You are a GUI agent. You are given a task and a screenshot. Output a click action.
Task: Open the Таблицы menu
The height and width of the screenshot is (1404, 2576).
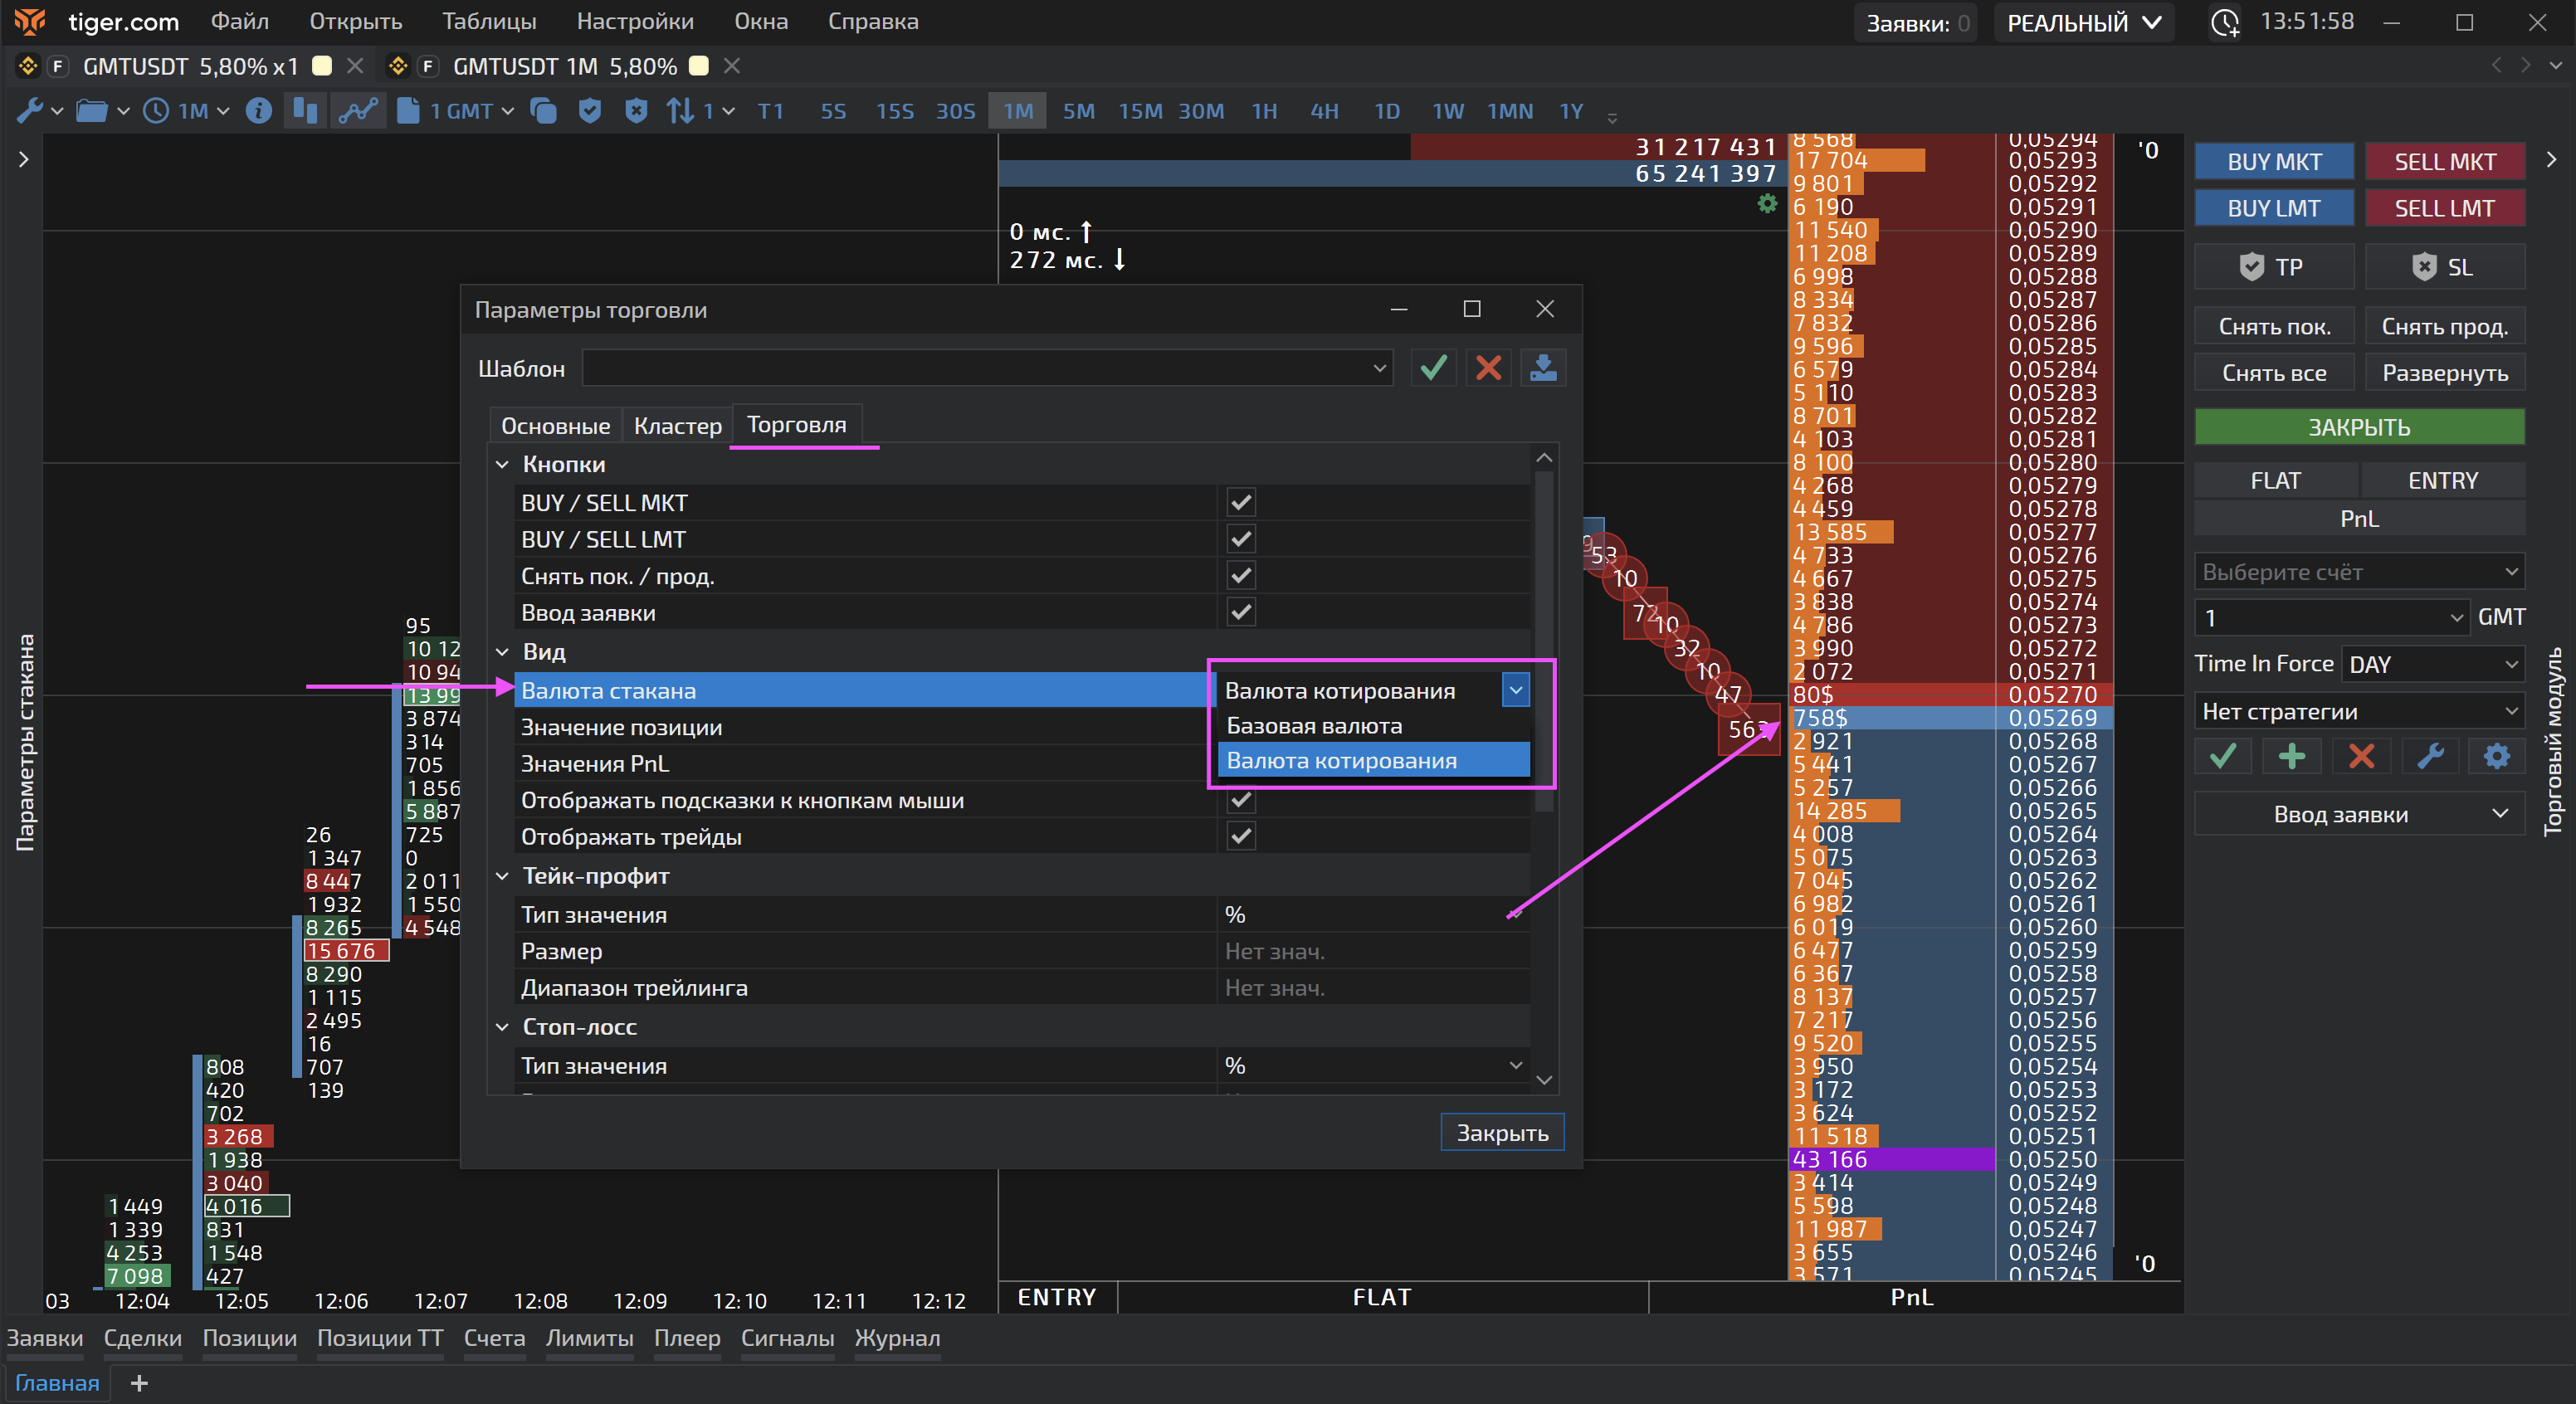489,21
